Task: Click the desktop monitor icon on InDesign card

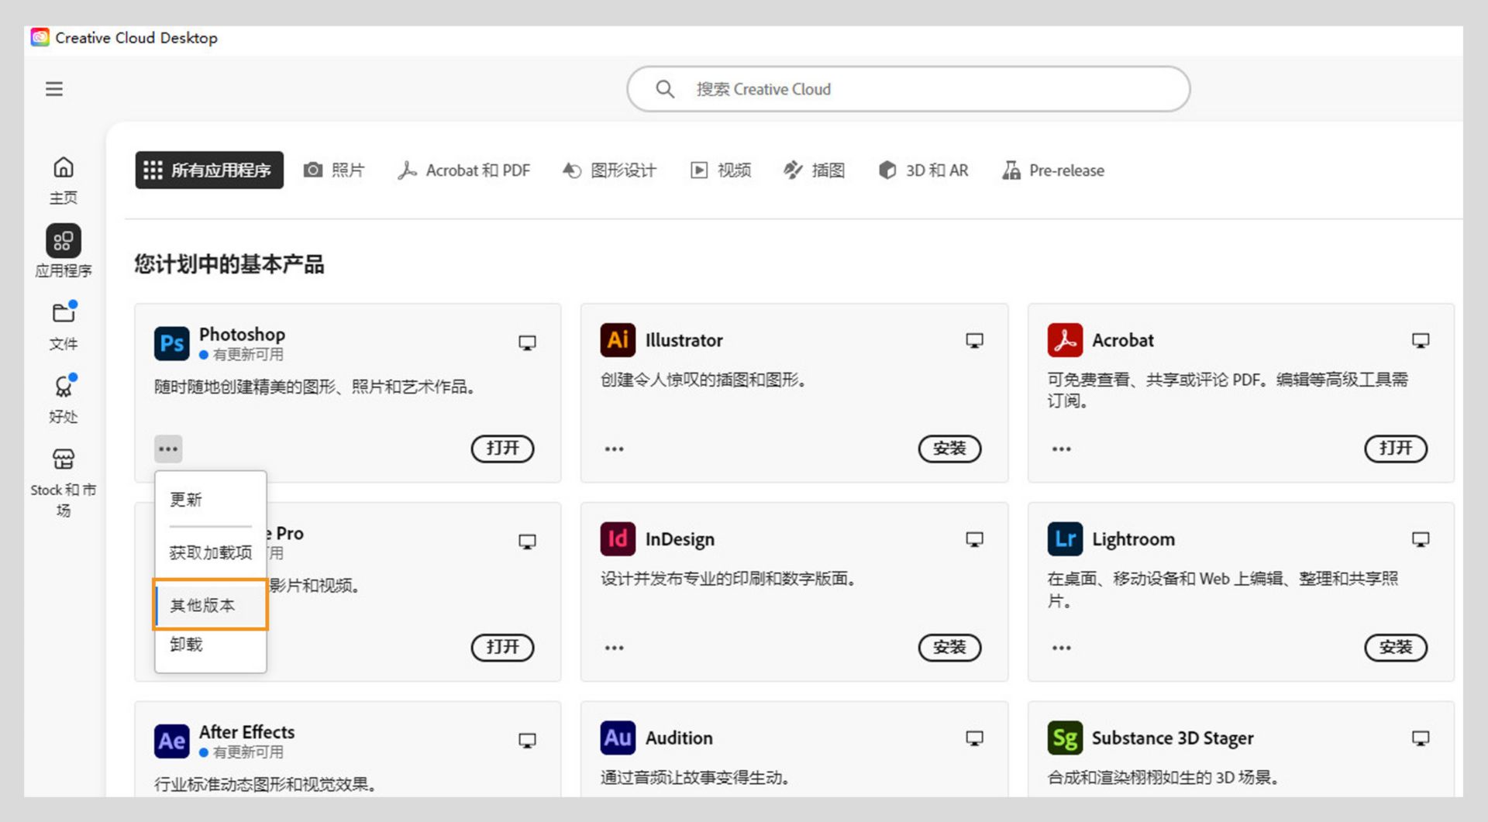Action: 974,540
